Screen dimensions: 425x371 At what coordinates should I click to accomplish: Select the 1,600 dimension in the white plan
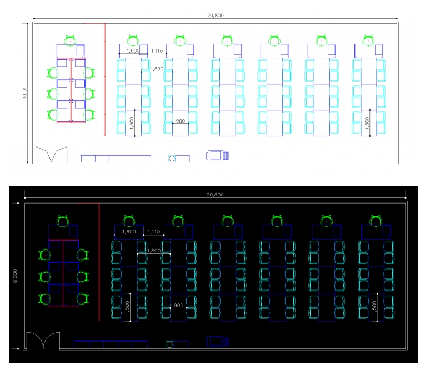point(133,50)
